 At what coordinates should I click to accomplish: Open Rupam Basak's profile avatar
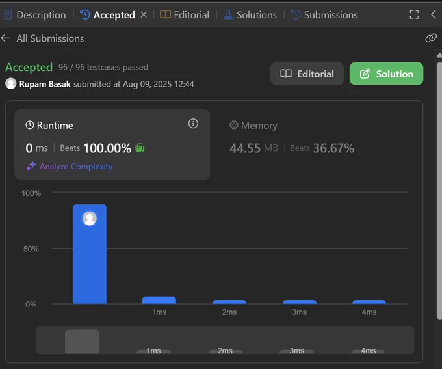[x=10, y=83]
